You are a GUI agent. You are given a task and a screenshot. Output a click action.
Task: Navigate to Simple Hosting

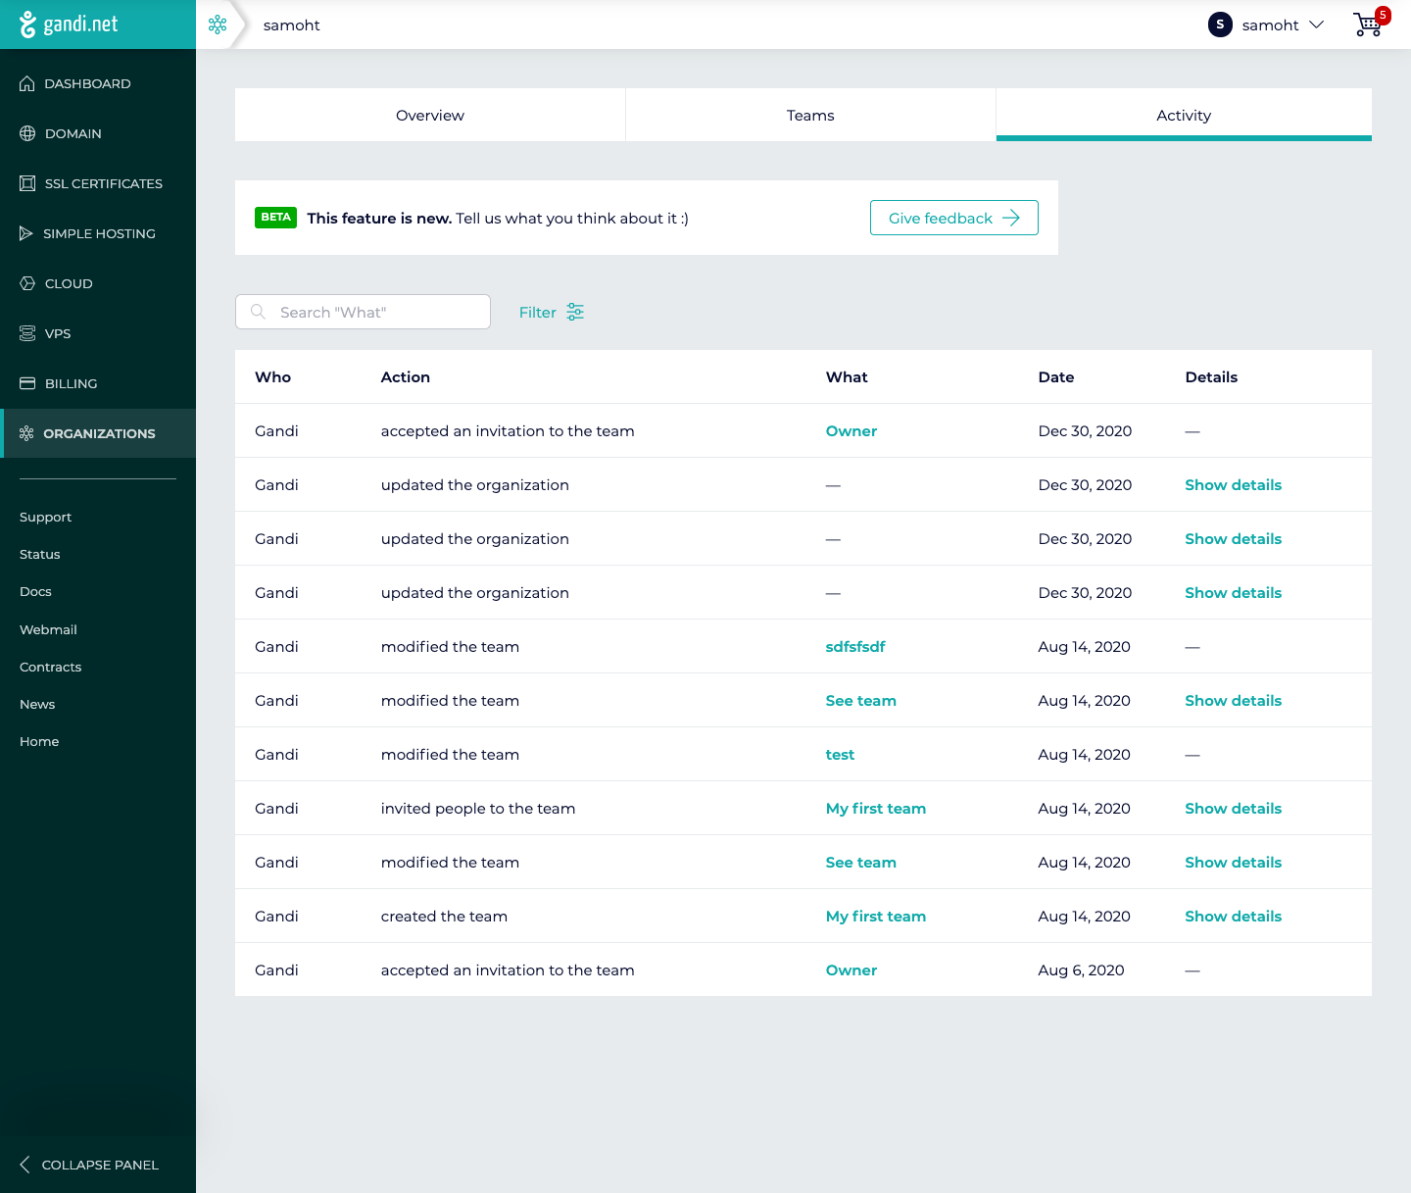[x=99, y=233]
